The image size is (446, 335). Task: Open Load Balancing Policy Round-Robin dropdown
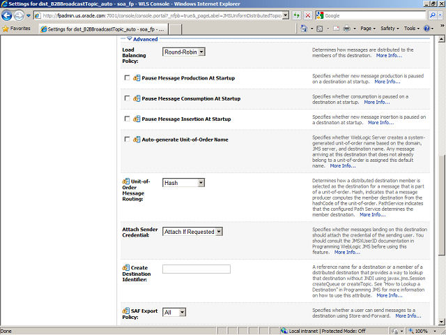pyautogui.click(x=183, y=52)
